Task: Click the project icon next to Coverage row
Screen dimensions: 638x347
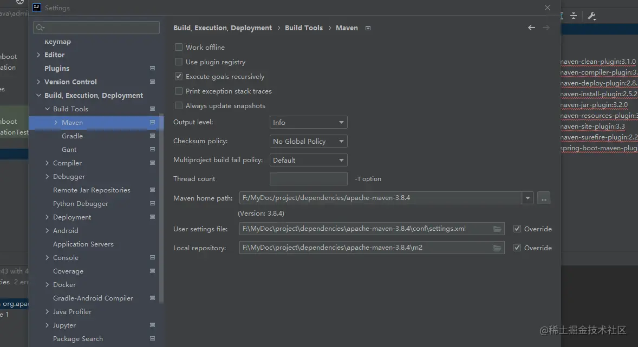Action: [x=153, y=271]
